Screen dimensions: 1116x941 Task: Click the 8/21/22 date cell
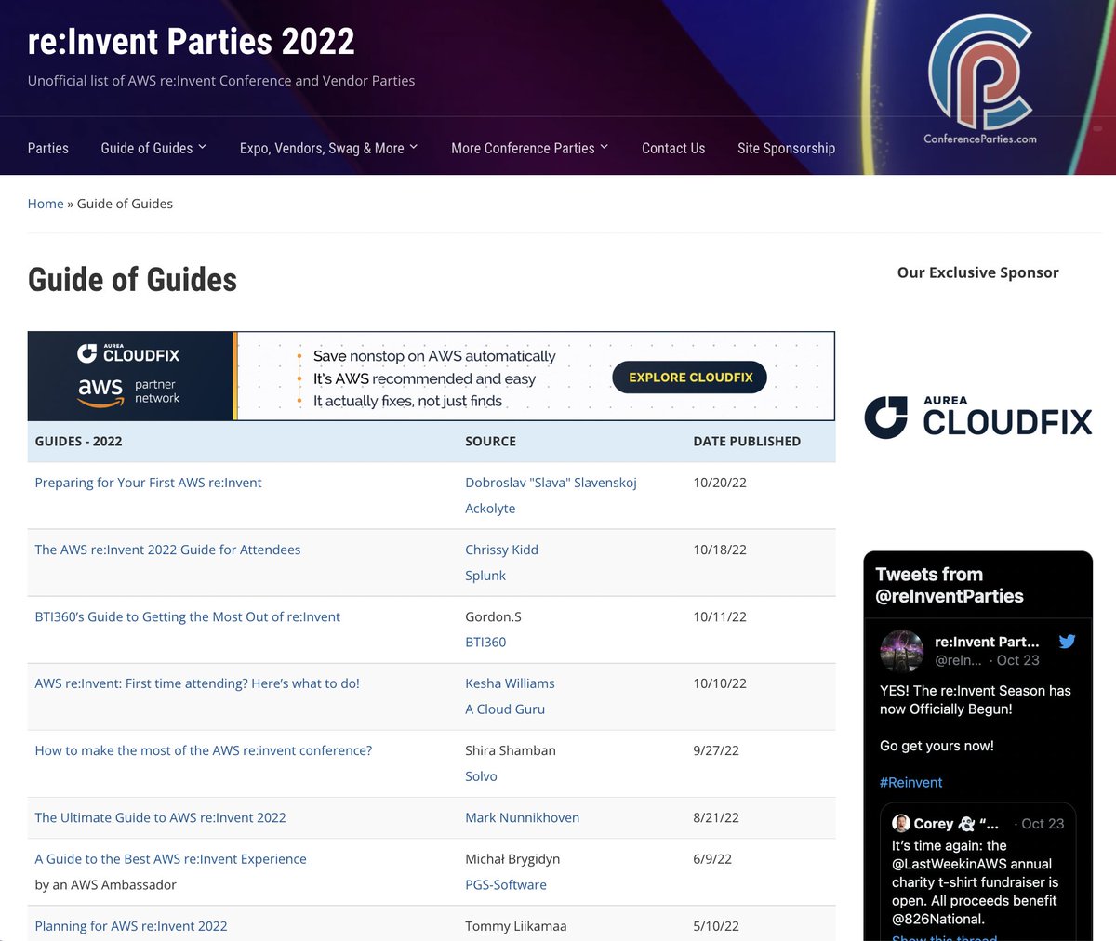[x=716, y=817]
